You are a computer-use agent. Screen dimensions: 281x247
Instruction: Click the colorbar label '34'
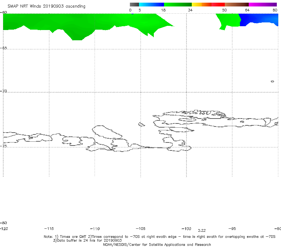(190, 10)
